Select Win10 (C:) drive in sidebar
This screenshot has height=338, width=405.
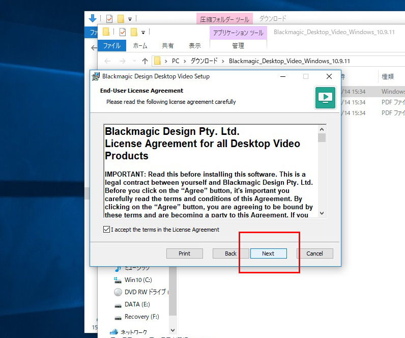138,280
